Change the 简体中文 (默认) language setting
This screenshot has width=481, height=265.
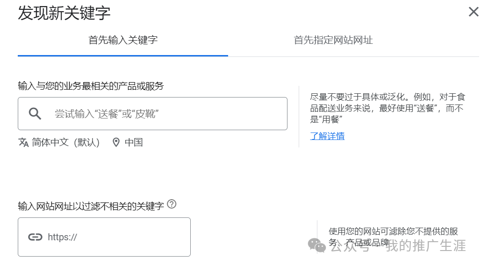pos(65,142)
